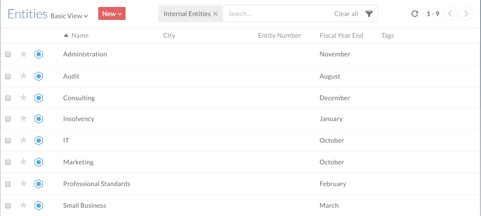481x216 pixels.
Task: Check the Small Business row checkbox
Action: (8, 206)
